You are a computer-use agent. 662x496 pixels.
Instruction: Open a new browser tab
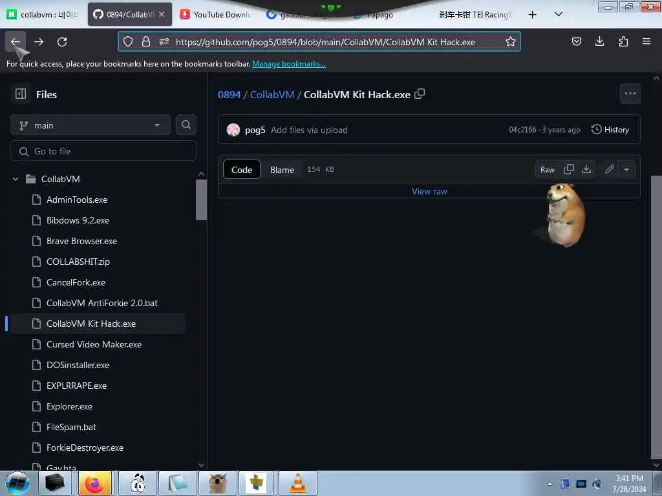pyautogui.click(x=533, y=15)
